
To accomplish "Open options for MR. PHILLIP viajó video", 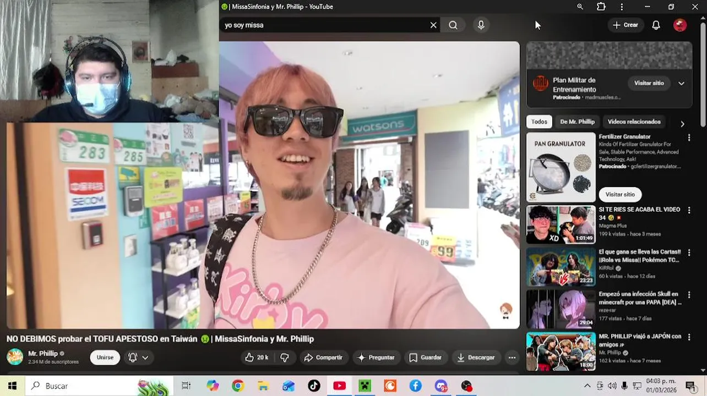I will [689, 337].
